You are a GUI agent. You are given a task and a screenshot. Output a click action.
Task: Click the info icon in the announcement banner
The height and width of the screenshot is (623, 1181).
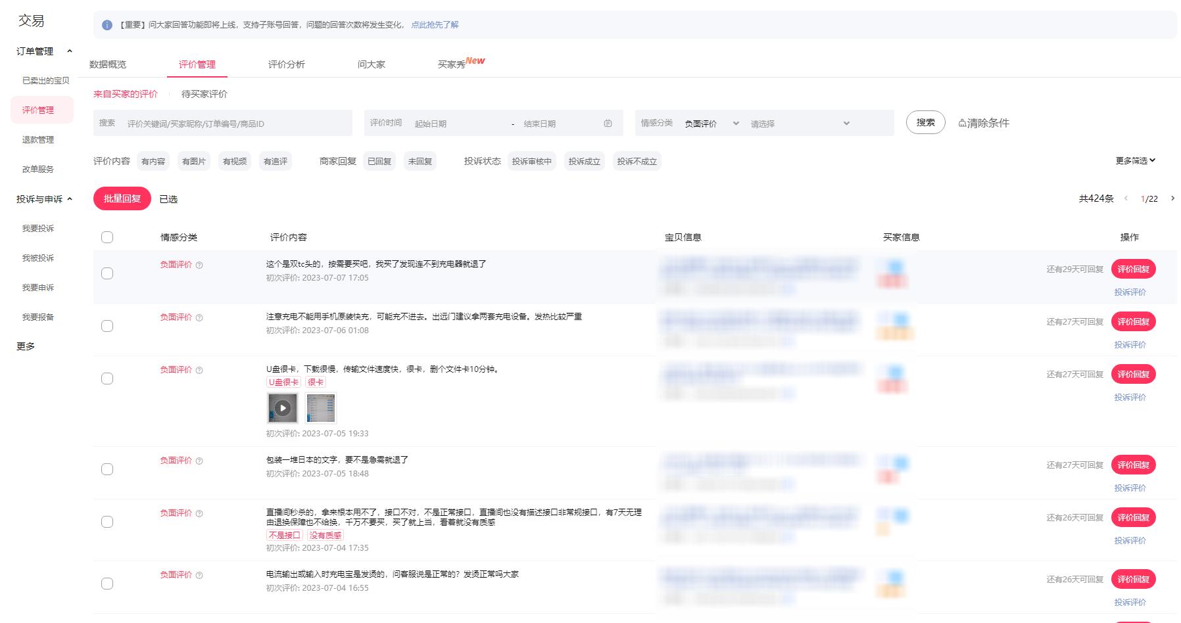point(106,24)
